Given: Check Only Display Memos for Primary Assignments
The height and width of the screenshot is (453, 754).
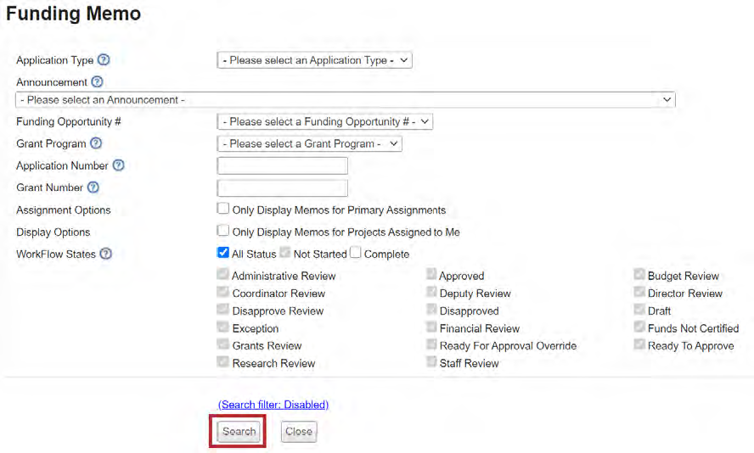Looking at the screenshot, I should coord(223,209).
